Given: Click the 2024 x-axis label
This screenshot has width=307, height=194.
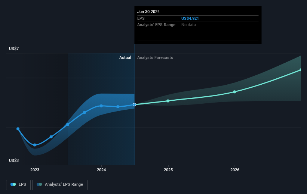Looking at the screenshot, I should point(101,170).
